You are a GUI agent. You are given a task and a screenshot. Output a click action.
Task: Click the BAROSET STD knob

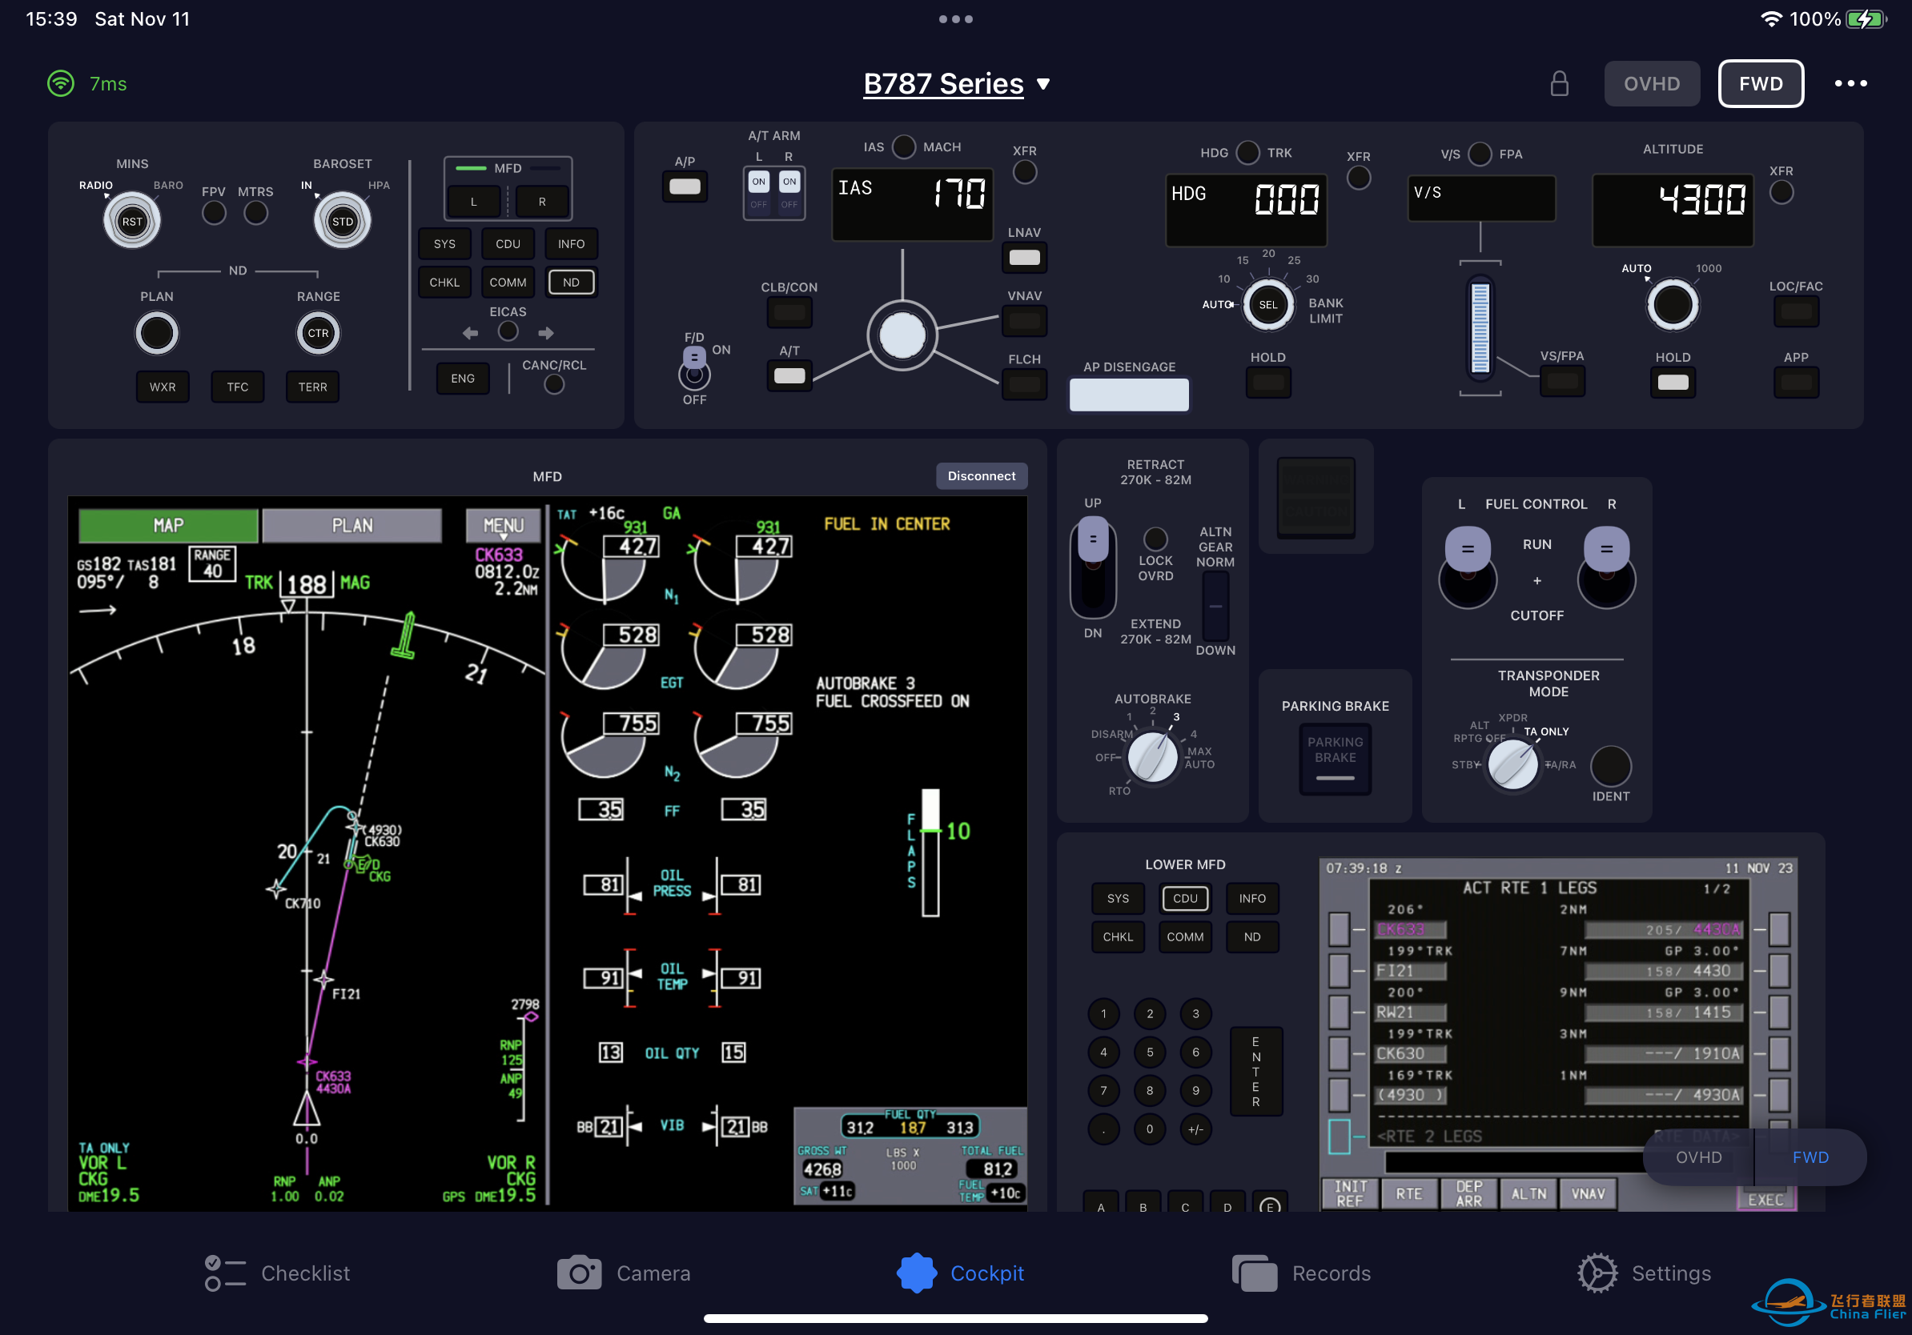coord(342,221)
